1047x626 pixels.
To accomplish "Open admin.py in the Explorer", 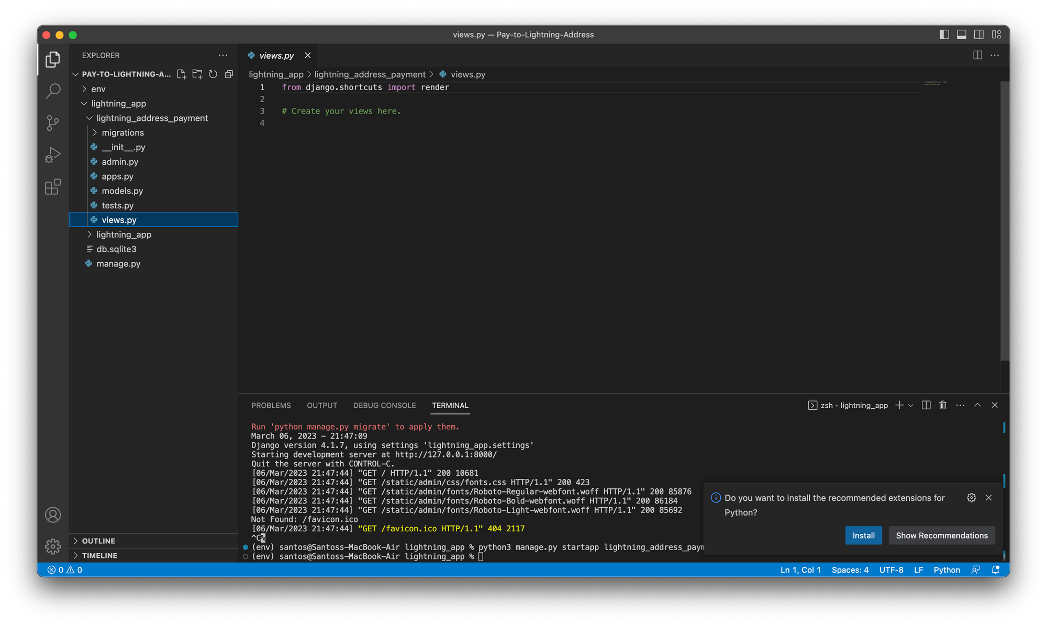I will click(x=153, y=162).
